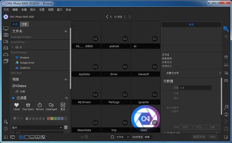Viewport: 232px width, 143px height.
Task: Switch to grid view mode
Action: (x=21, y=137)
